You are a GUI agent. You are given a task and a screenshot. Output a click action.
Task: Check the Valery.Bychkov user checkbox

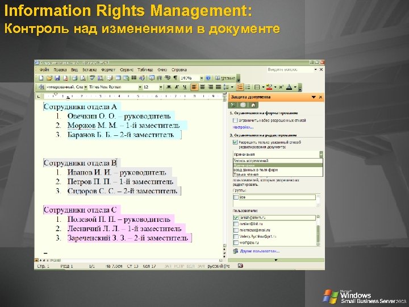click(x=236, y=237)
